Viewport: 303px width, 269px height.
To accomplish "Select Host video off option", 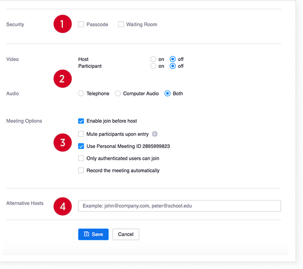I will pos(173,59).
